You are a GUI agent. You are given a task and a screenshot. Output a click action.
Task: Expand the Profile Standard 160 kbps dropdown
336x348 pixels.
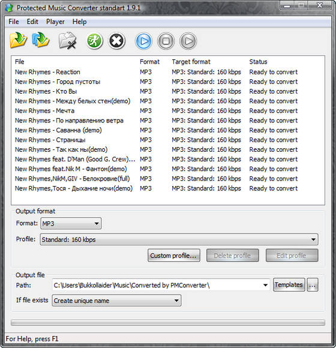179,239
